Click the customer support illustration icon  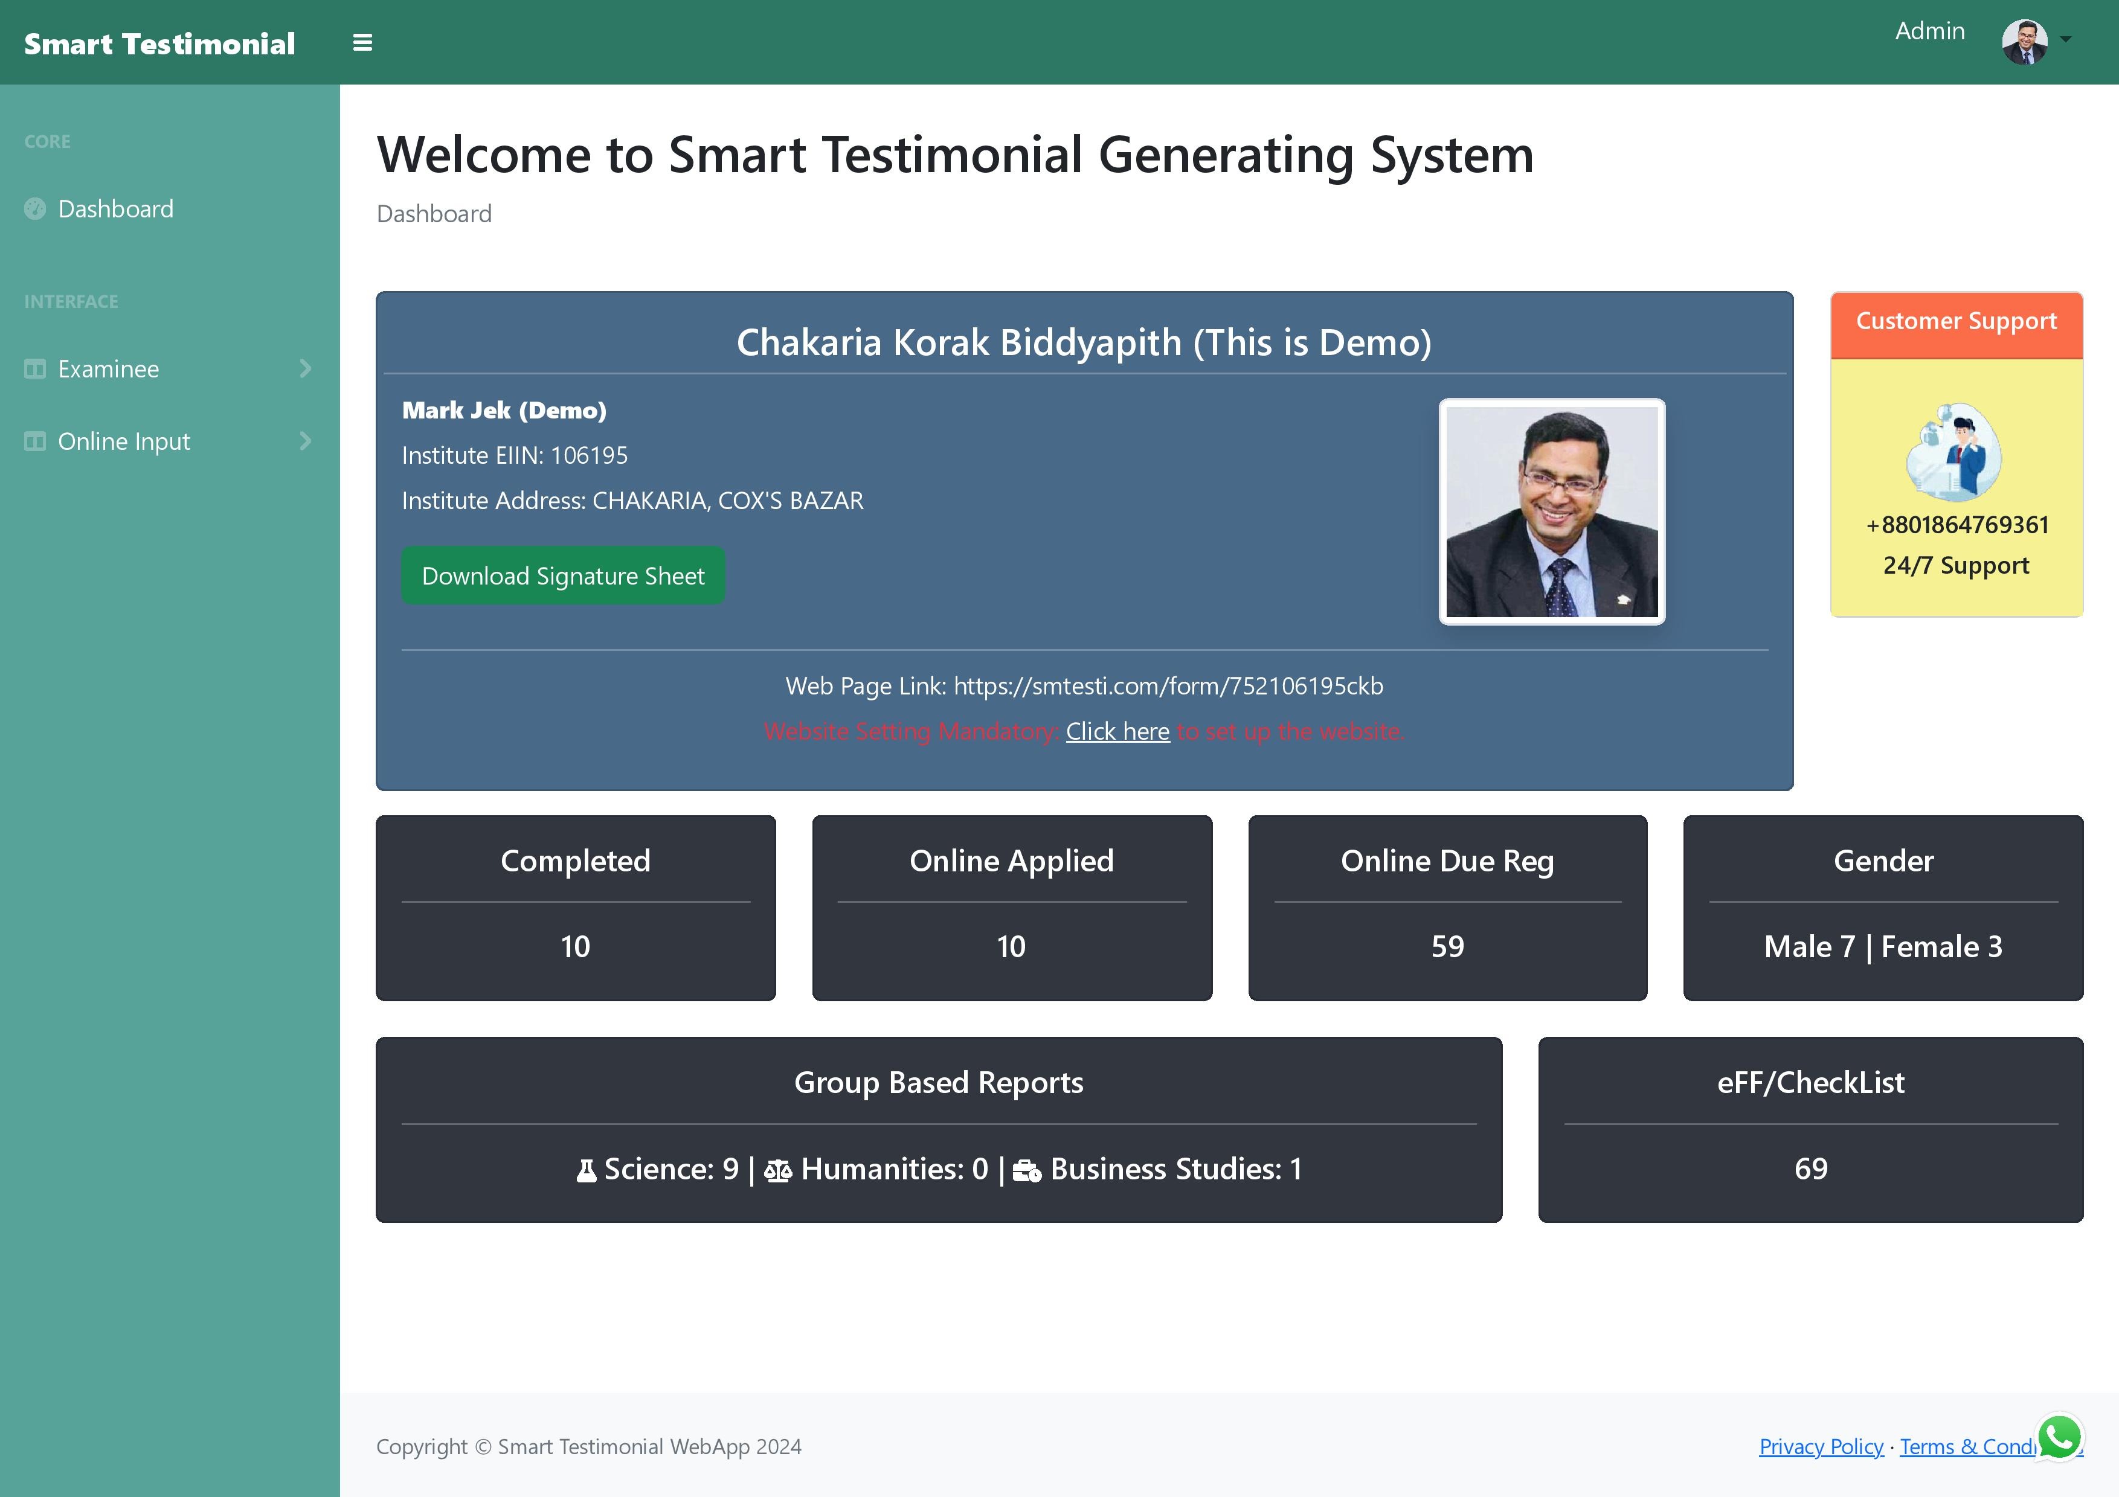1955,453
